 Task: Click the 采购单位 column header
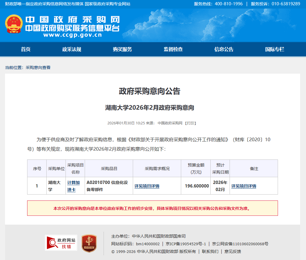click(56, 169)
